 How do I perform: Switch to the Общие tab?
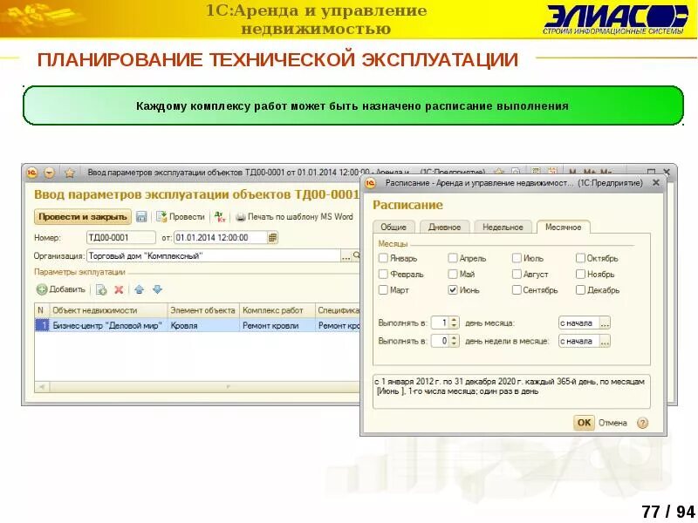coord(393,227)
